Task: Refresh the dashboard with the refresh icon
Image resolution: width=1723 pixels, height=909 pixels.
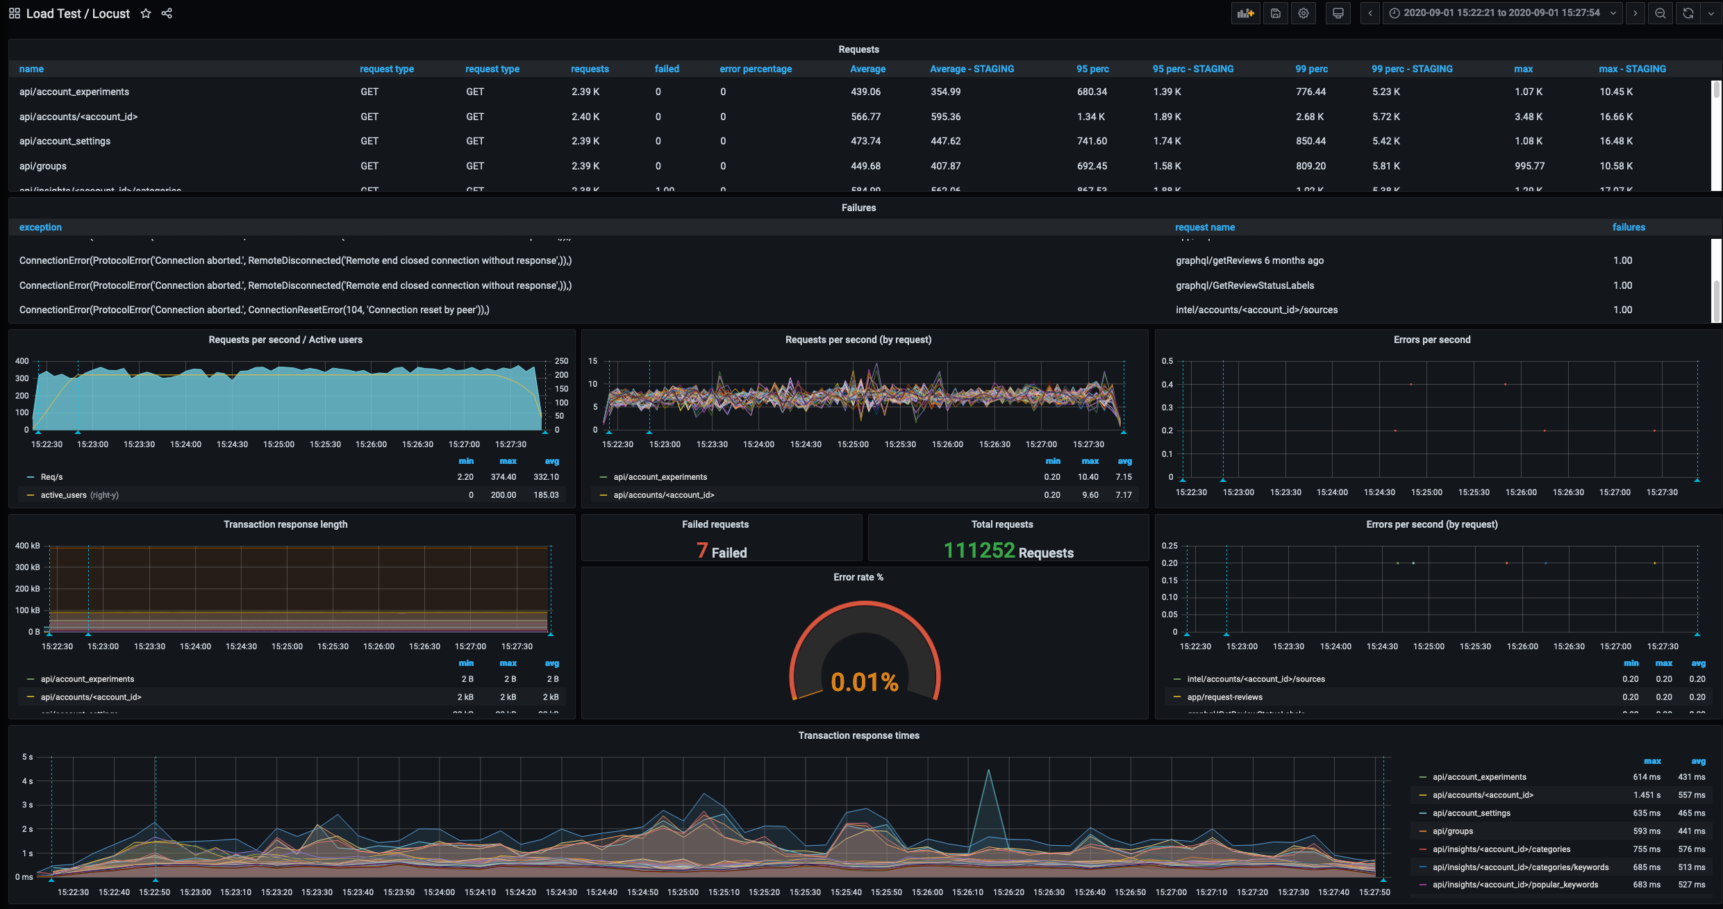Action: [1688, 13]
